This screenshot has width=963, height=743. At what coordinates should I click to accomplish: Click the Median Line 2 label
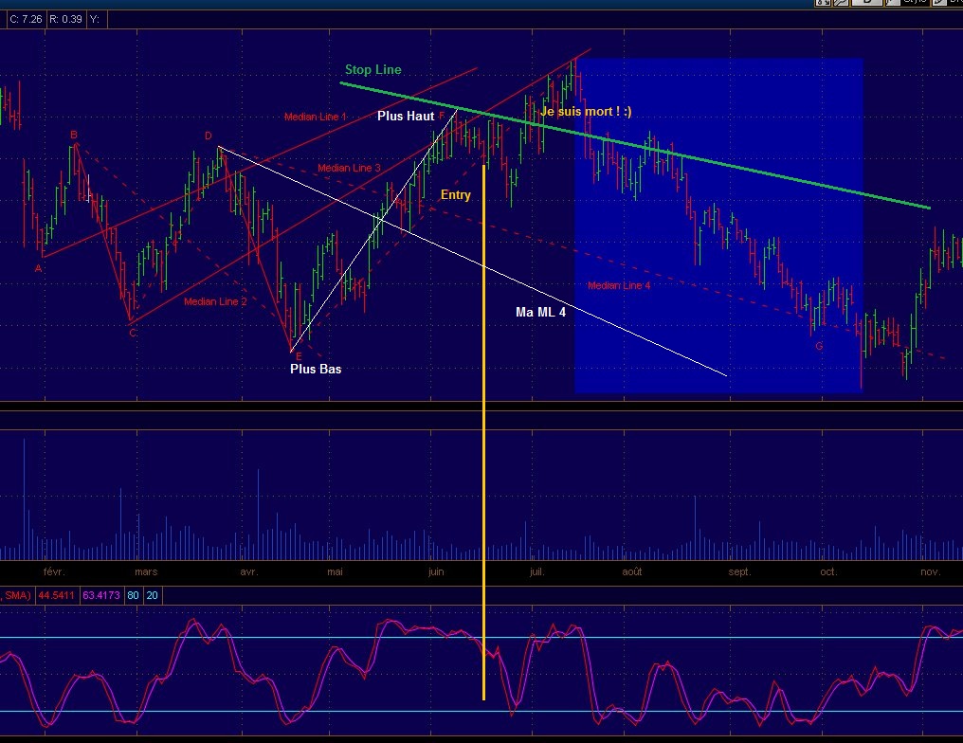(215, 301)
